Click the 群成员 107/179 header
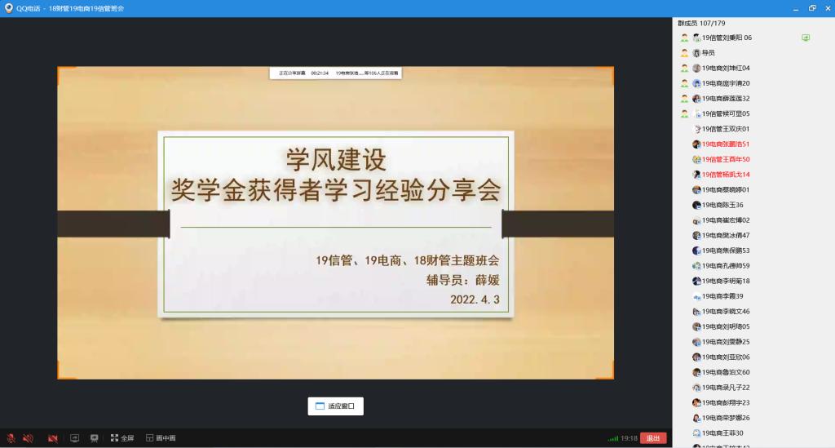The width and height of the screenshot is (835, 448). pyautogui.click(x=701, y=23)
